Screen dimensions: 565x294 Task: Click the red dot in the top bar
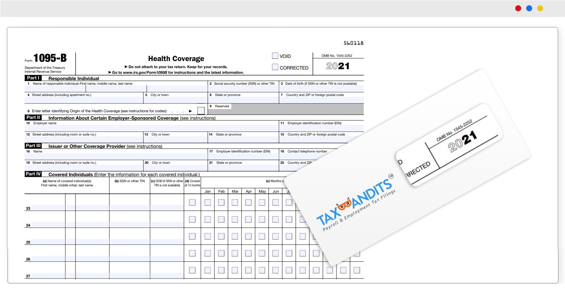[518, 8]
